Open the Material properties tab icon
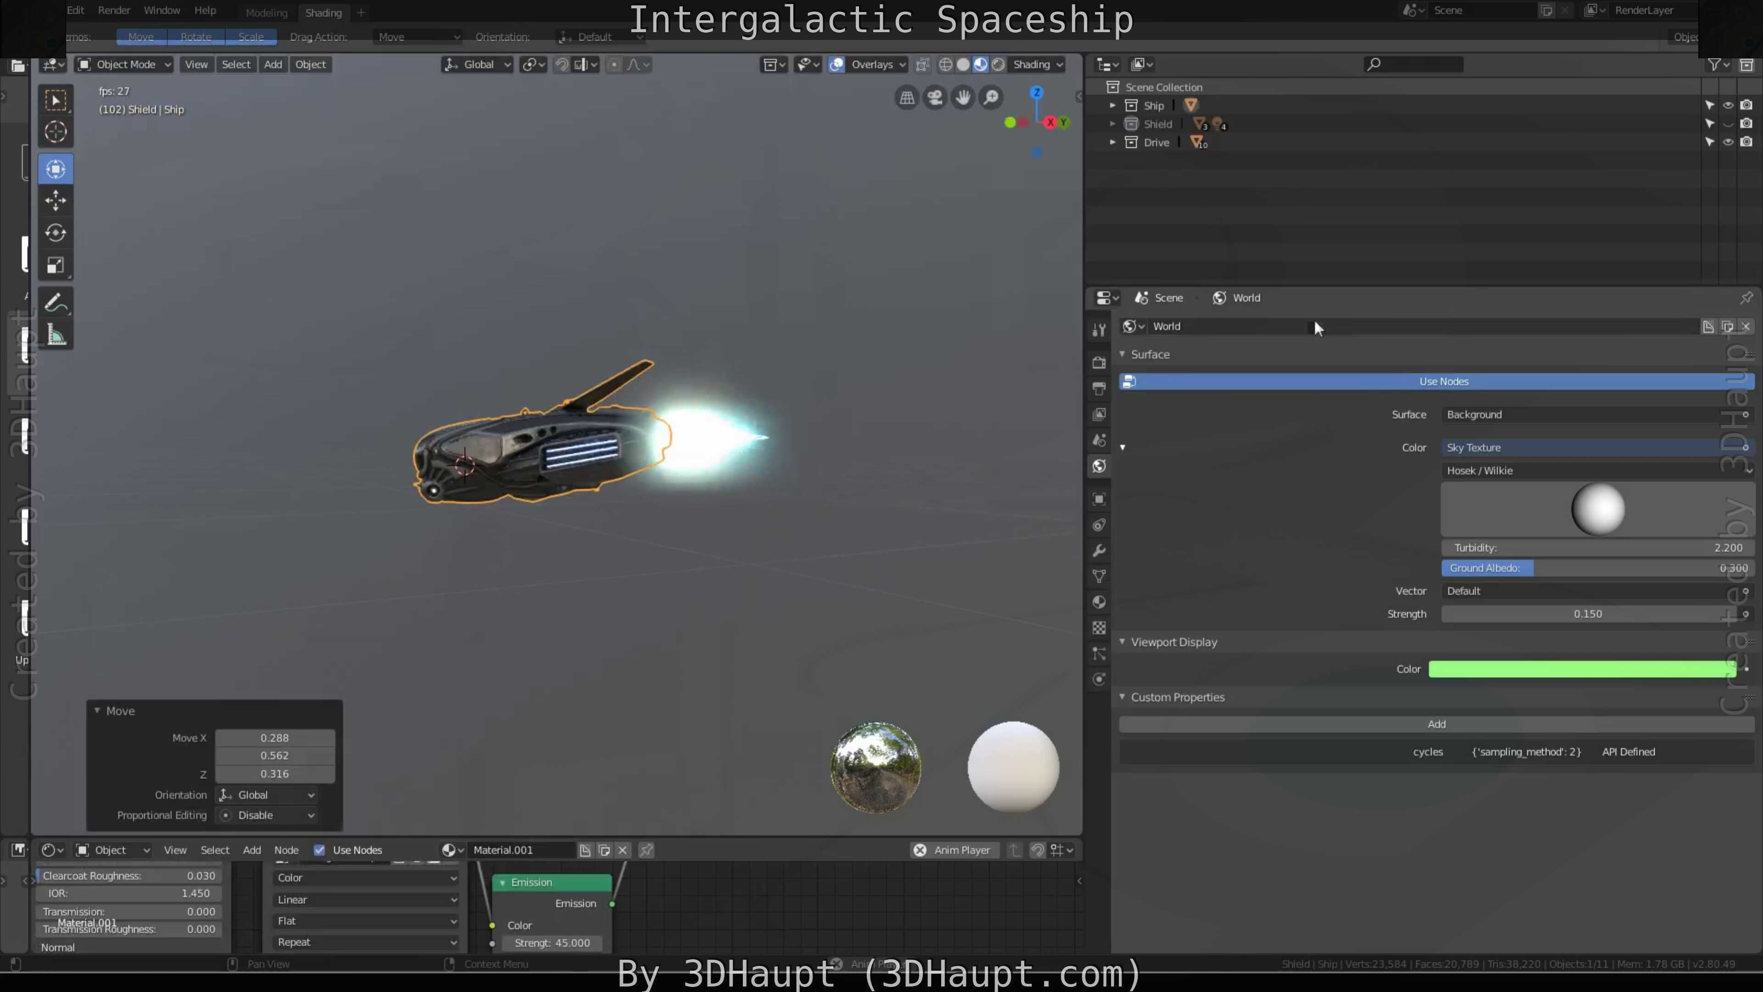This screenshot has width=1763, height=992. tap(1099, 603)
